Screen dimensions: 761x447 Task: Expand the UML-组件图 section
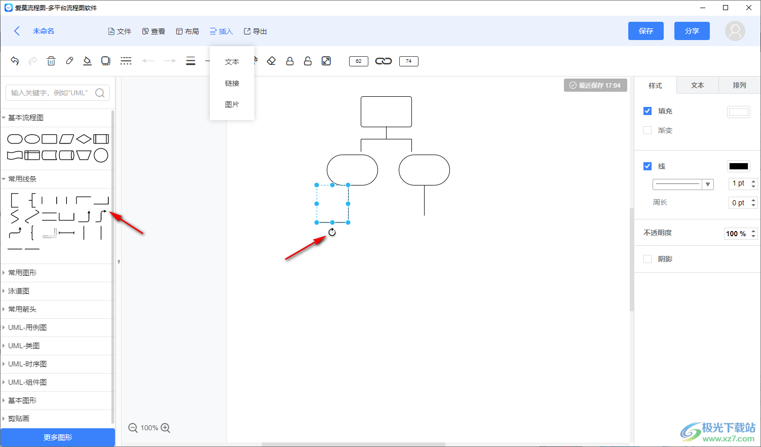point(56,382)
